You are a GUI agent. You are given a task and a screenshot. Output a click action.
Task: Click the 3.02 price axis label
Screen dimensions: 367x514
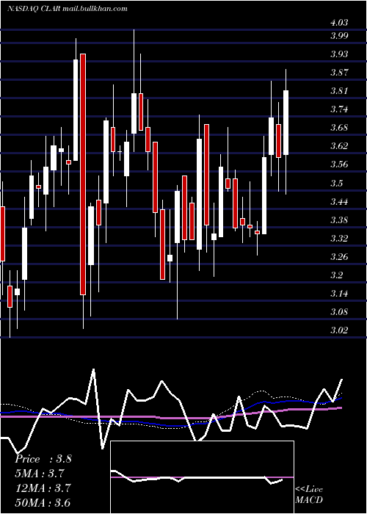point(339,330)
